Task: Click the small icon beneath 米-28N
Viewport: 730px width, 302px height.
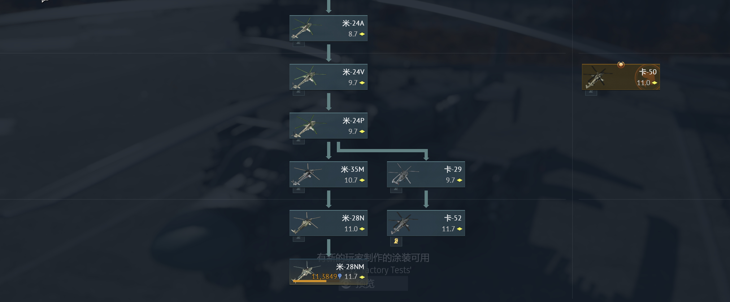Action: point(299,238)
